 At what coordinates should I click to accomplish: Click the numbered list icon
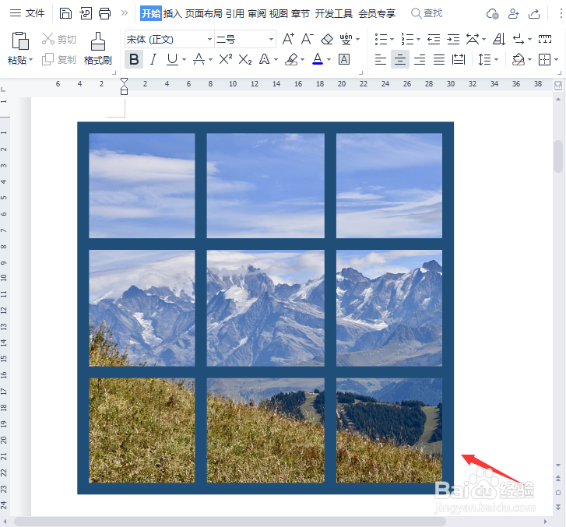pos(407,39)
